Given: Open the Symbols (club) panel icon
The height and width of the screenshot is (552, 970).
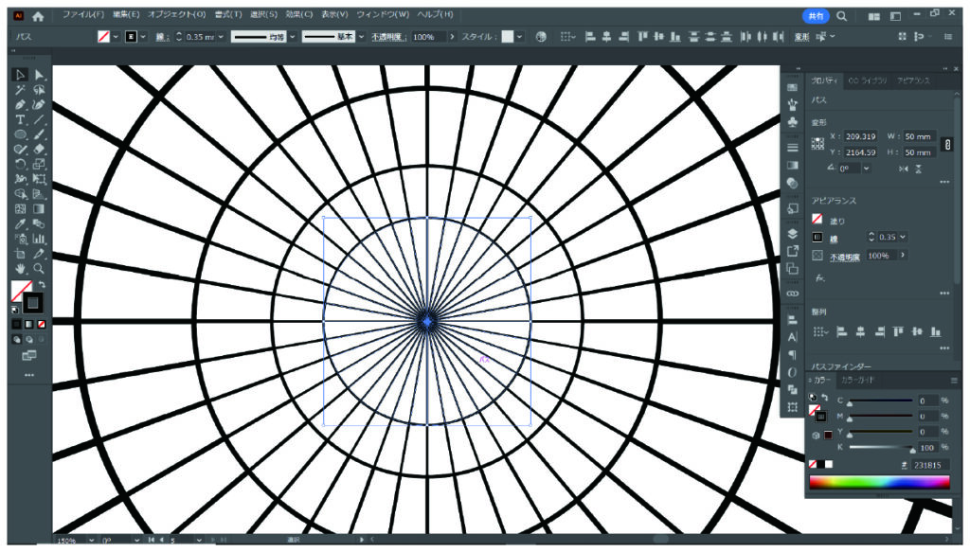Looking at the screenshot, I should point(793,123).
